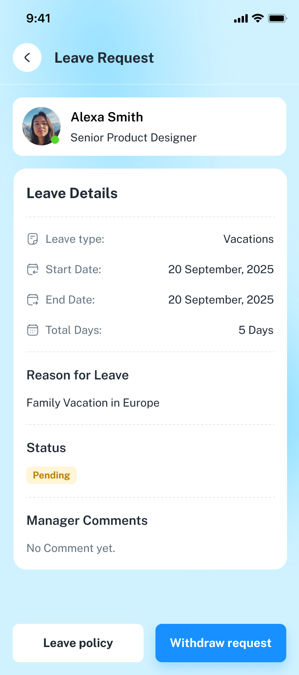Tap Alexa Smith's profile photo
299x675 pixels.
[x=41, y=126]
